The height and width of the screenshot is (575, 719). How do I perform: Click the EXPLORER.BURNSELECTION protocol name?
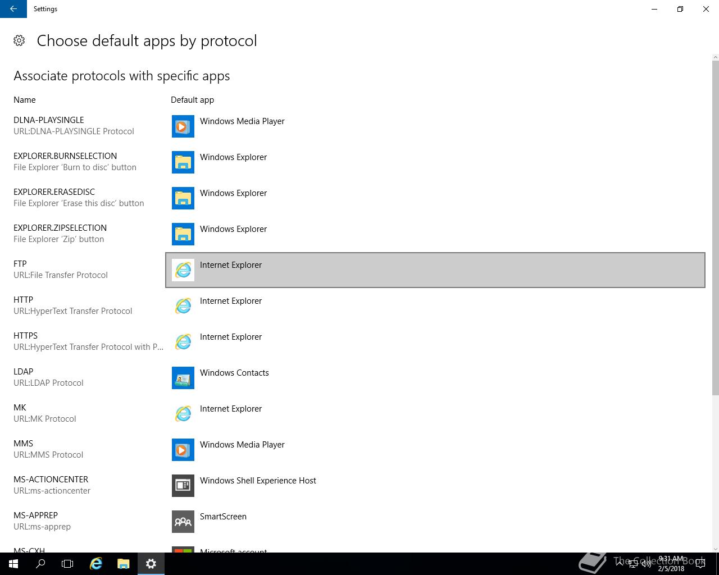65,156
